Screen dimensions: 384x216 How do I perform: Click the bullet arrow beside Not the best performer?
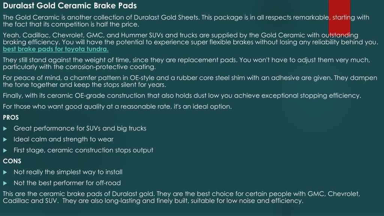(5, 183)
